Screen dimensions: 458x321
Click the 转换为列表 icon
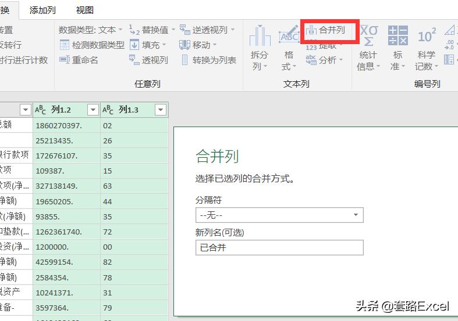pyautogui.click(x=185, y=60)
